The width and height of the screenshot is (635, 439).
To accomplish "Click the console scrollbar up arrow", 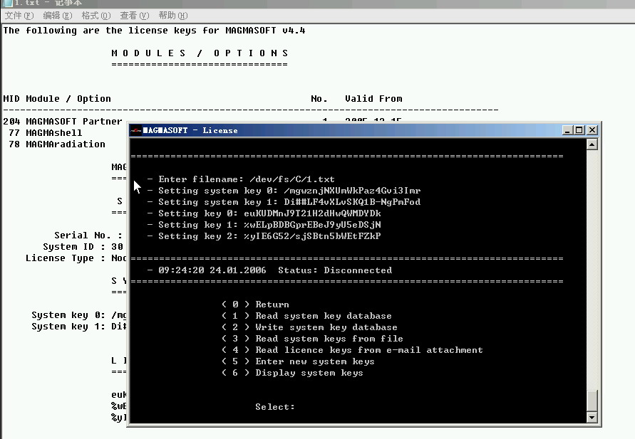I will click(592, 144).
